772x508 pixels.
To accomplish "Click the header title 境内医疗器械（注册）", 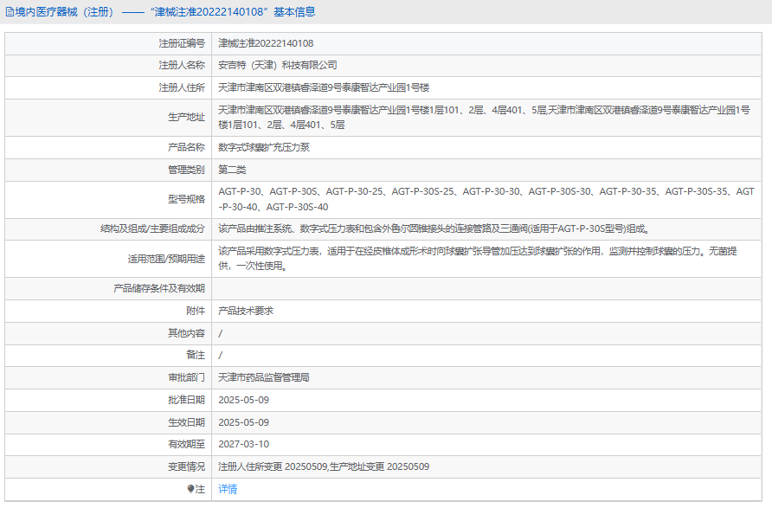I will (x=67, y=12).
